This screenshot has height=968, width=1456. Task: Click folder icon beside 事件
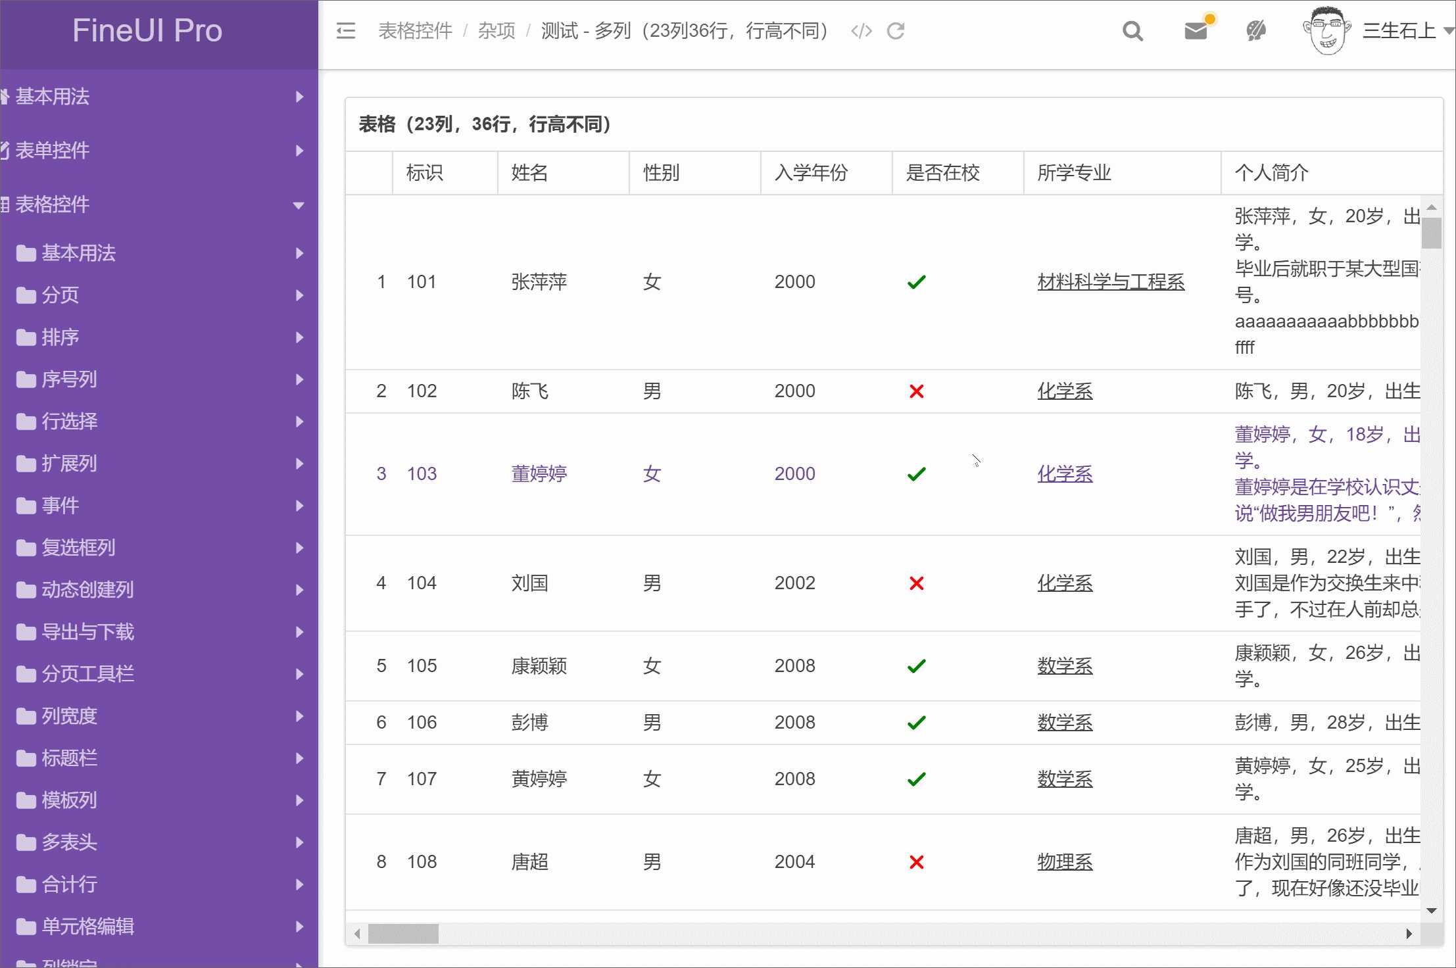[26, 506]
